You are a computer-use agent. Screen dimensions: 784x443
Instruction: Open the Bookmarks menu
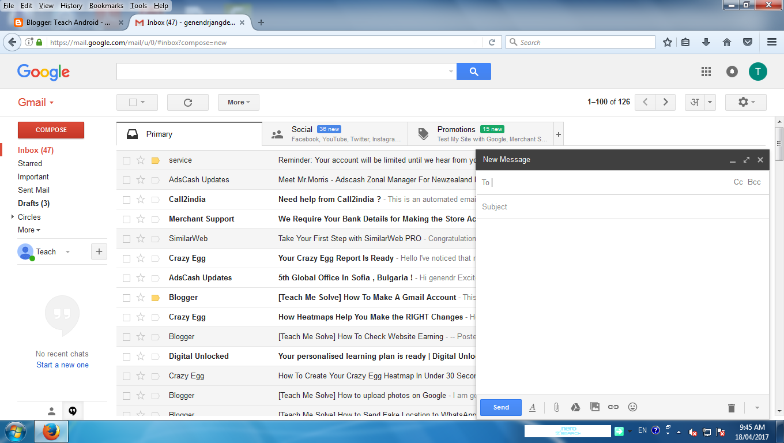[x=106, y=6]
